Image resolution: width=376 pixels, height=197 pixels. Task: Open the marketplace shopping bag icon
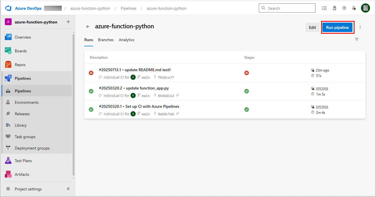[334, 8]
